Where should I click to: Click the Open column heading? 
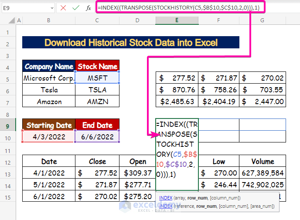(137, 161)
